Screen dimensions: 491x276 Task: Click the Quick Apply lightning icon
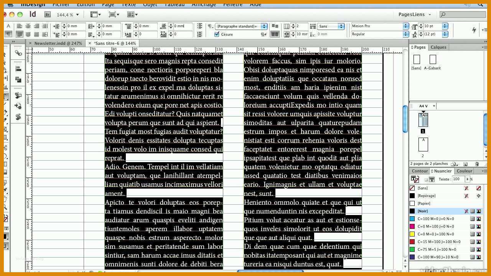point(474,30)
